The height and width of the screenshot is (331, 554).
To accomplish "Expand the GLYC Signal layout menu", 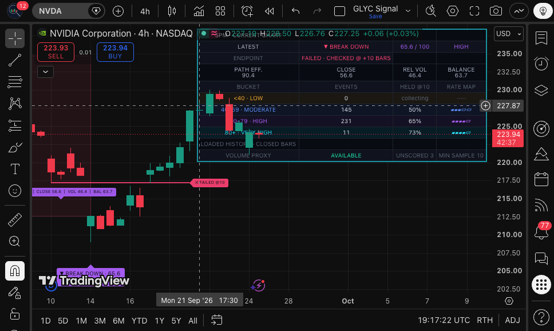I will coord(408,11).
